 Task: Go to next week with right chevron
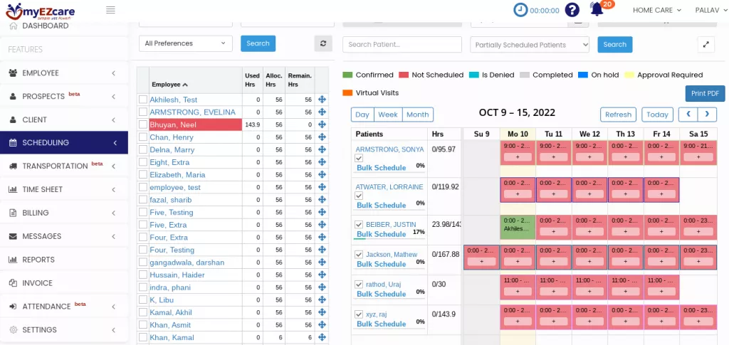click(707, 115)
